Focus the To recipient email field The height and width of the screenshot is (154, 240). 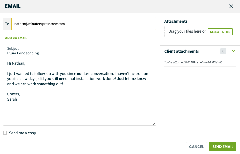pyautogui.click(x=84, y=24)
